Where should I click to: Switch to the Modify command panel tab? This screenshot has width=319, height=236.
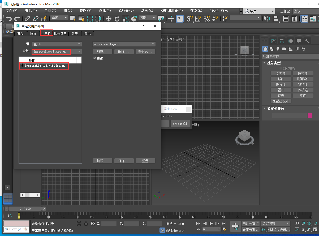pos(273,41)
